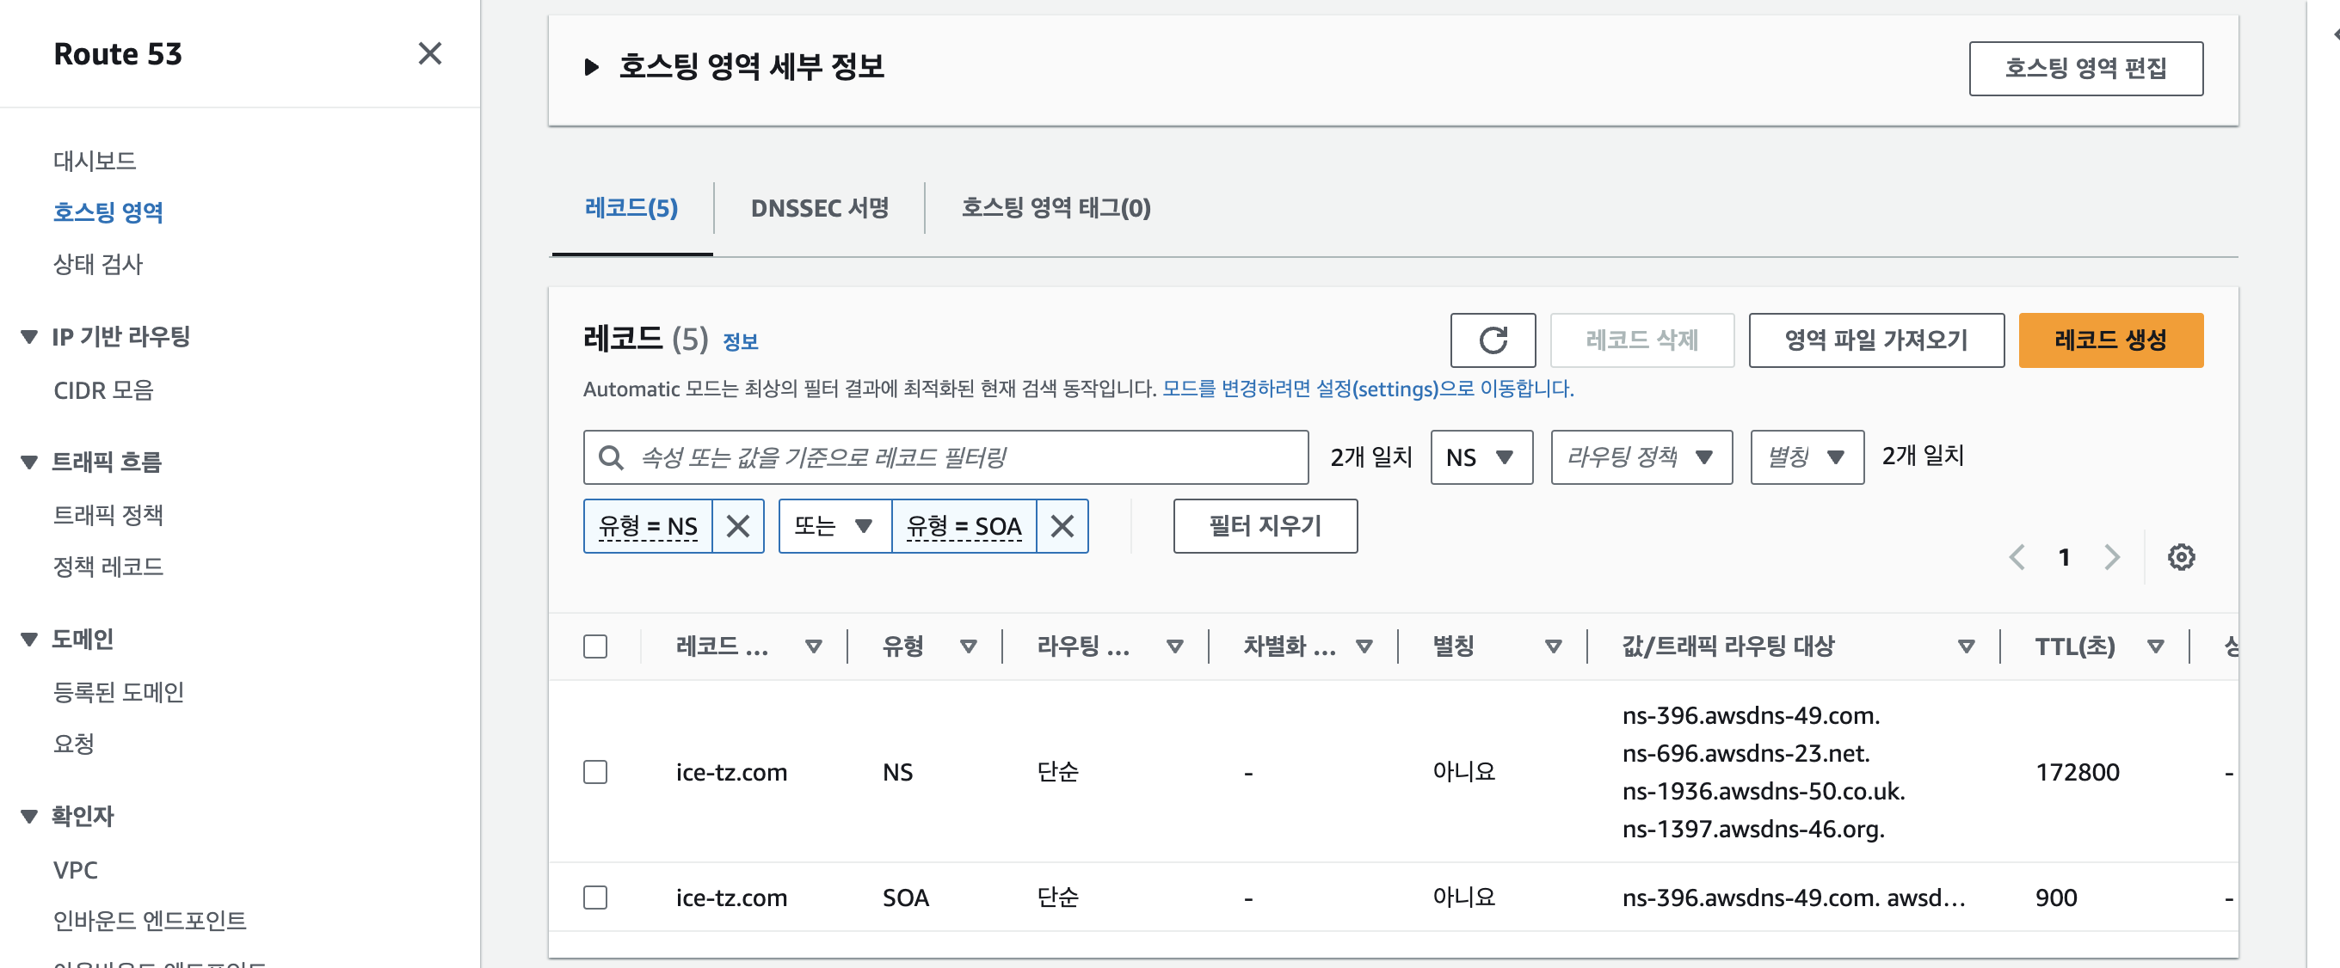Select the ice-tz.com NS record checkbox
This screenshot has width=2340, height=968.
point(595,772)
